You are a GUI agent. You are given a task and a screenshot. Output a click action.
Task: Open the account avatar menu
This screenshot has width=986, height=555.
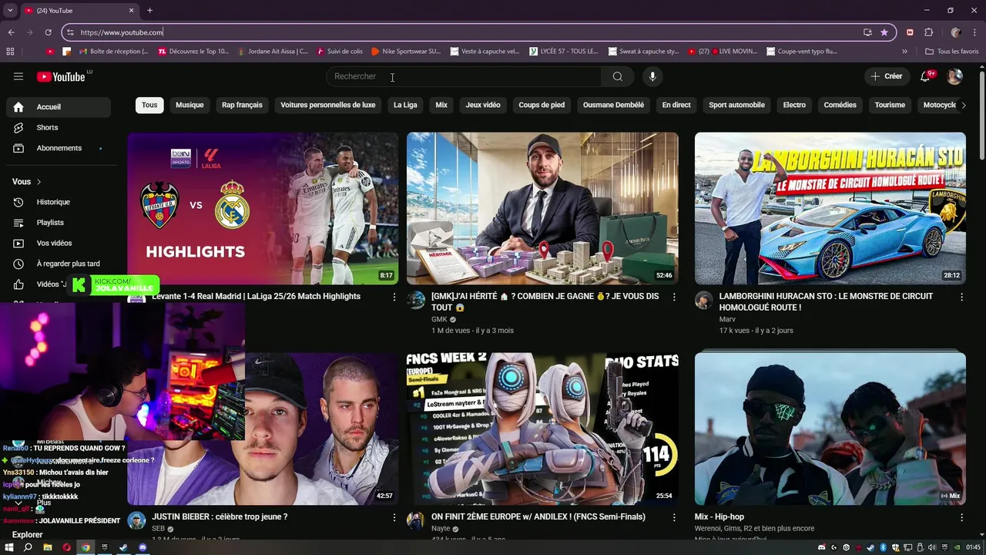click(954, 76)
